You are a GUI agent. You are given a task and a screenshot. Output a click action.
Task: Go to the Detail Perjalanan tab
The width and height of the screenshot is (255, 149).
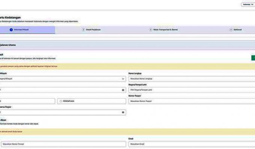93,29
